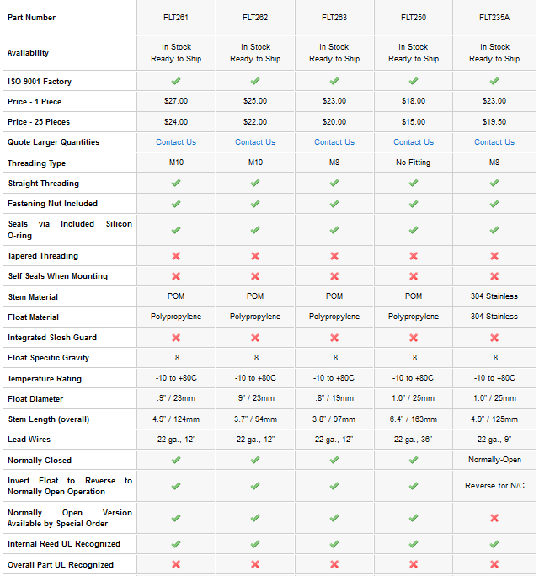Open Contact Us link under FLT262

click(255, 142)
